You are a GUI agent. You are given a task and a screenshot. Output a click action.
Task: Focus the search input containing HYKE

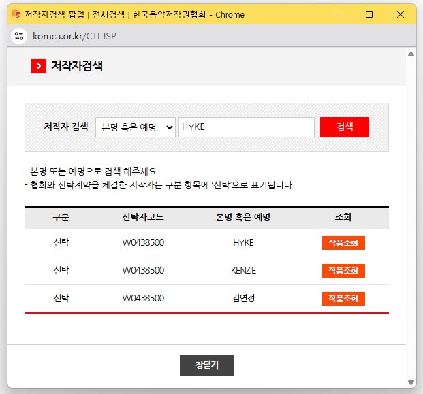click(246, 127)
